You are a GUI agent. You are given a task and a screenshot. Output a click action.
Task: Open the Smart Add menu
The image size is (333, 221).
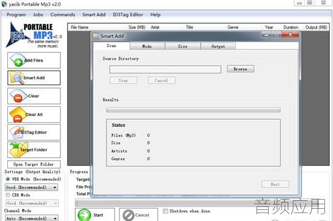pyautogui.click(x=94, y=15)
